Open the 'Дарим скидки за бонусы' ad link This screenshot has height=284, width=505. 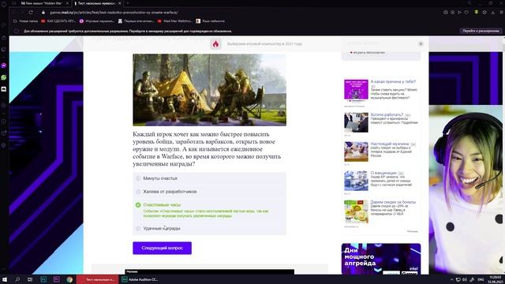(x=393, y=202)
